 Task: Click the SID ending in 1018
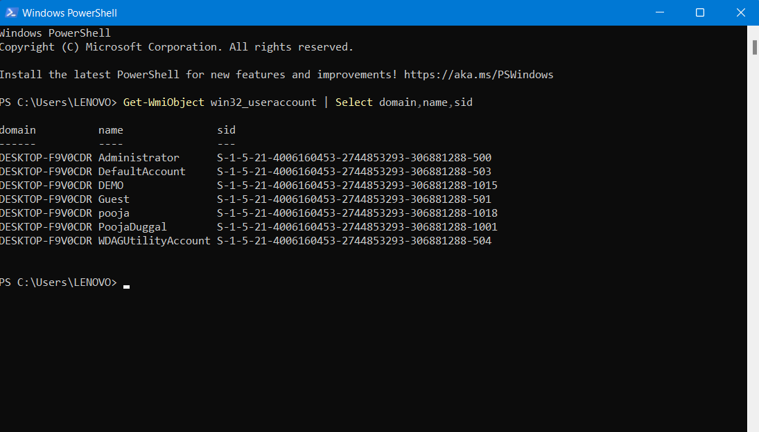click(357, 213)
